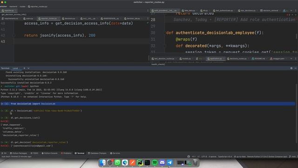Click line 42 fold marker in gutter

(x=14, y=35)
